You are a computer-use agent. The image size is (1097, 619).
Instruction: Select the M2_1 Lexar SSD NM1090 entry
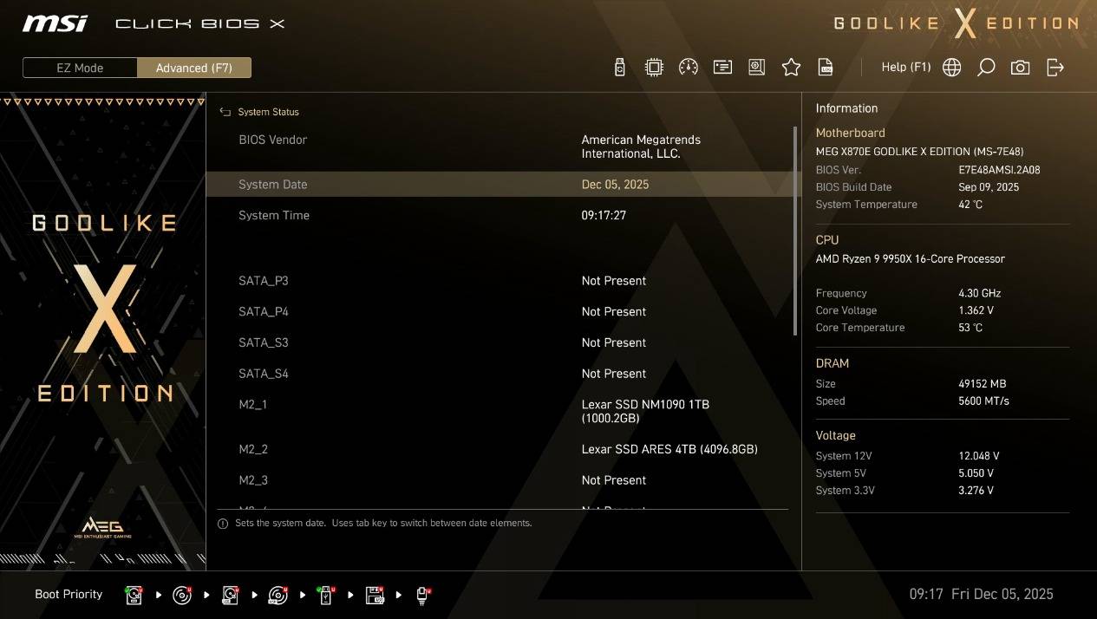645,411
